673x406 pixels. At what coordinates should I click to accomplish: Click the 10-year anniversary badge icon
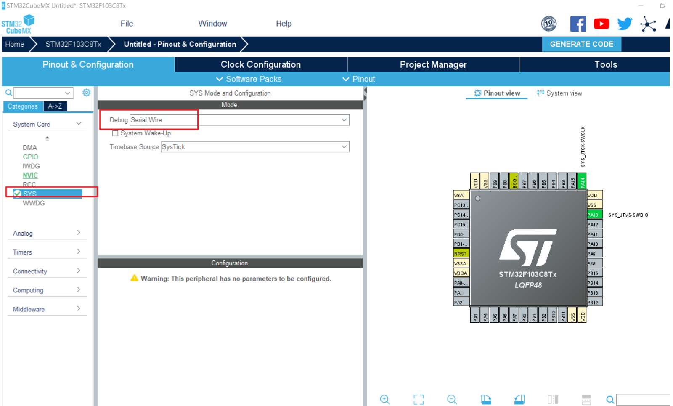pyautogui.click(x=549, y=24)
